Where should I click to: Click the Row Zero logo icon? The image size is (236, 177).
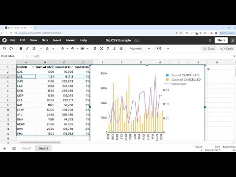point(4,40)
